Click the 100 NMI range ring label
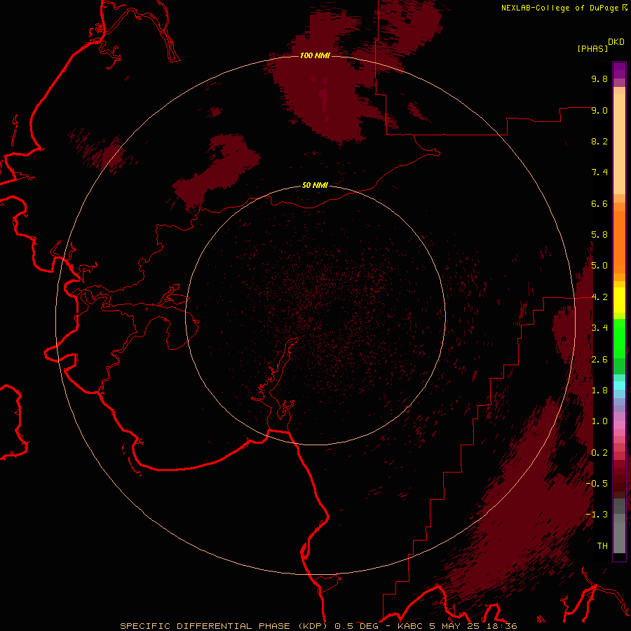This screenshot has height=631, width=631. pos(315,55)
